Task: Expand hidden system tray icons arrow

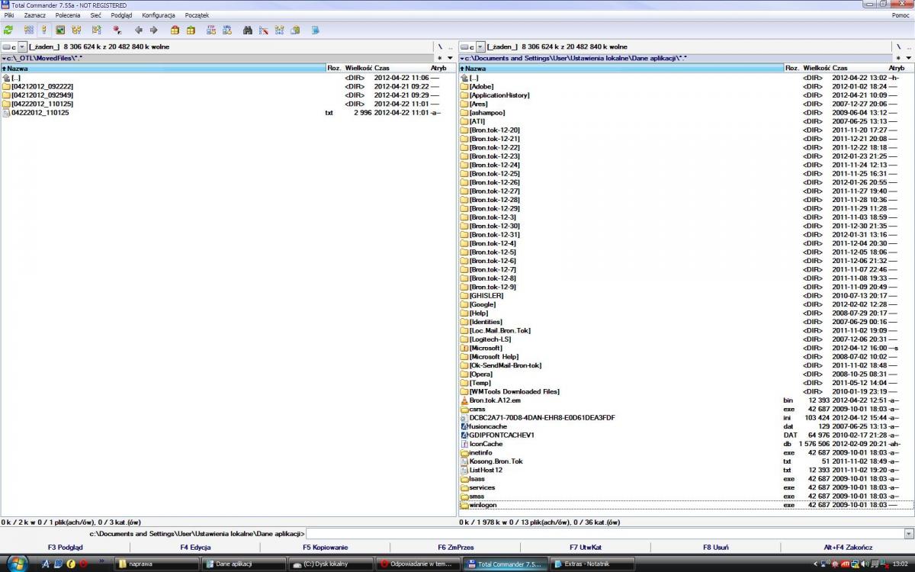Action: point(817,564)
